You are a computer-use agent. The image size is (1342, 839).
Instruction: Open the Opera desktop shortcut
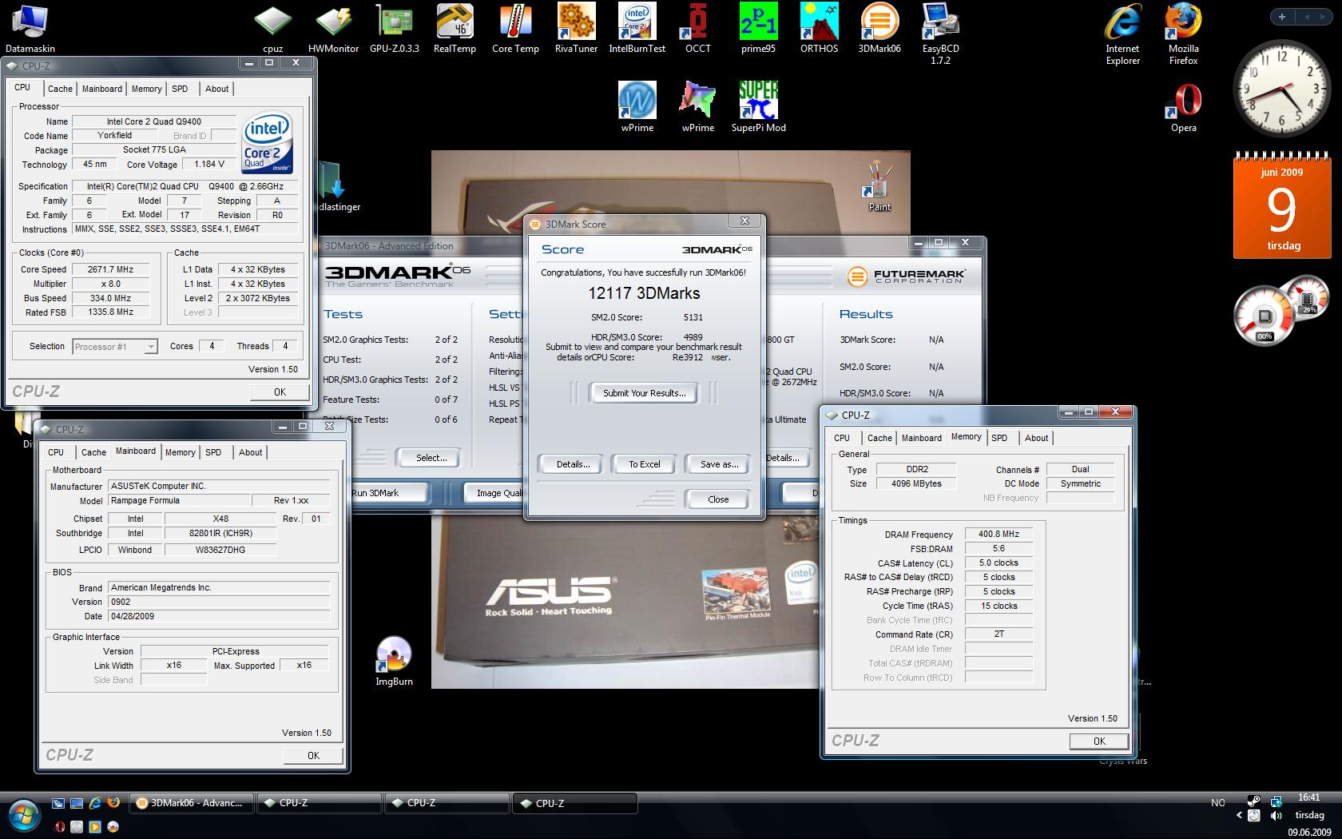[1183, 109]
